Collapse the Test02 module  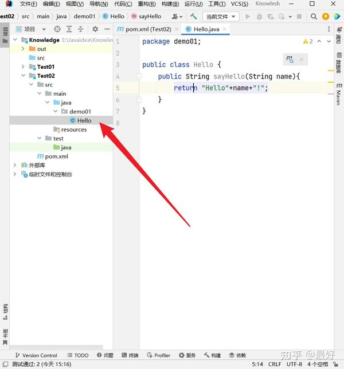pyautogui.click(x=23, y=76)
